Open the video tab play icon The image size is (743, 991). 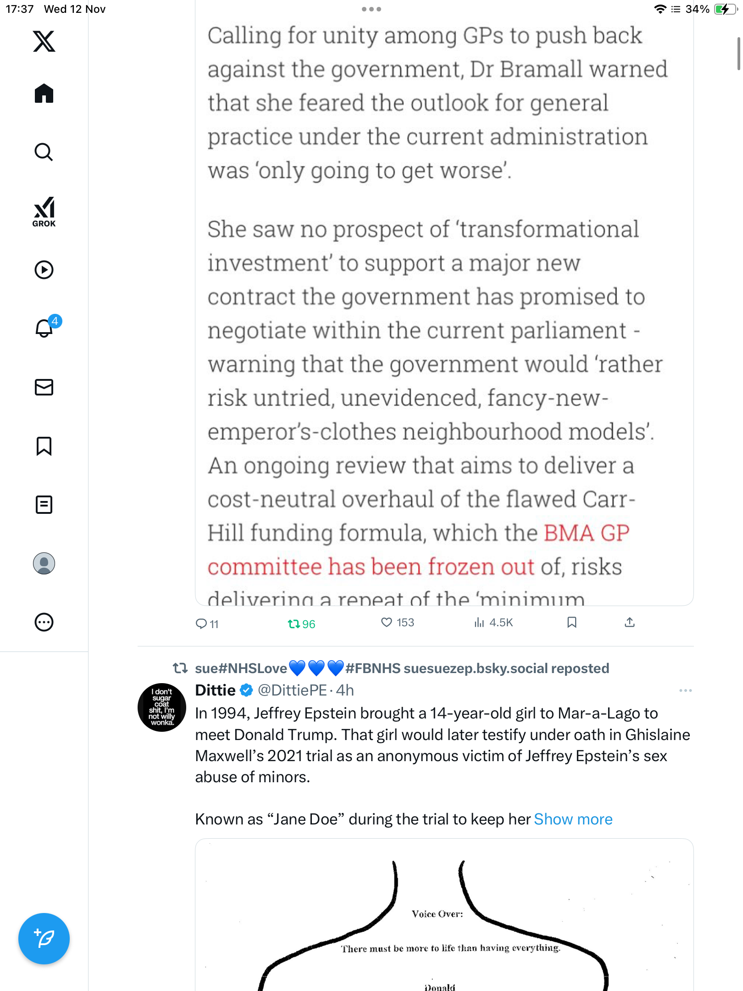pos(44,270)
